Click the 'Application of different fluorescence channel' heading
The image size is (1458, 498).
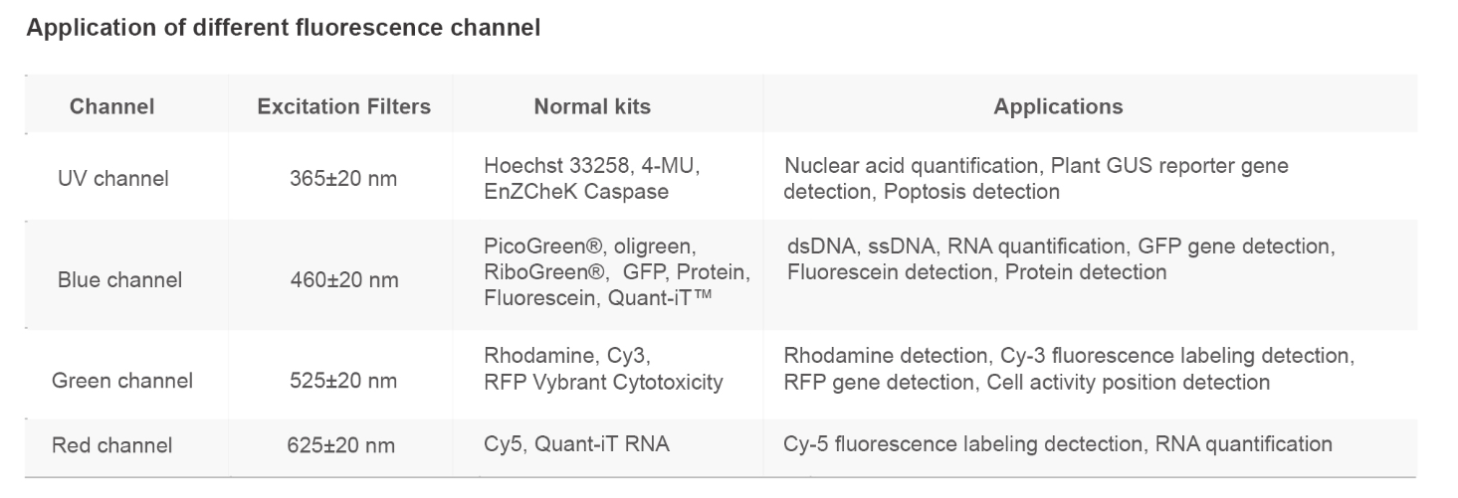284,28
